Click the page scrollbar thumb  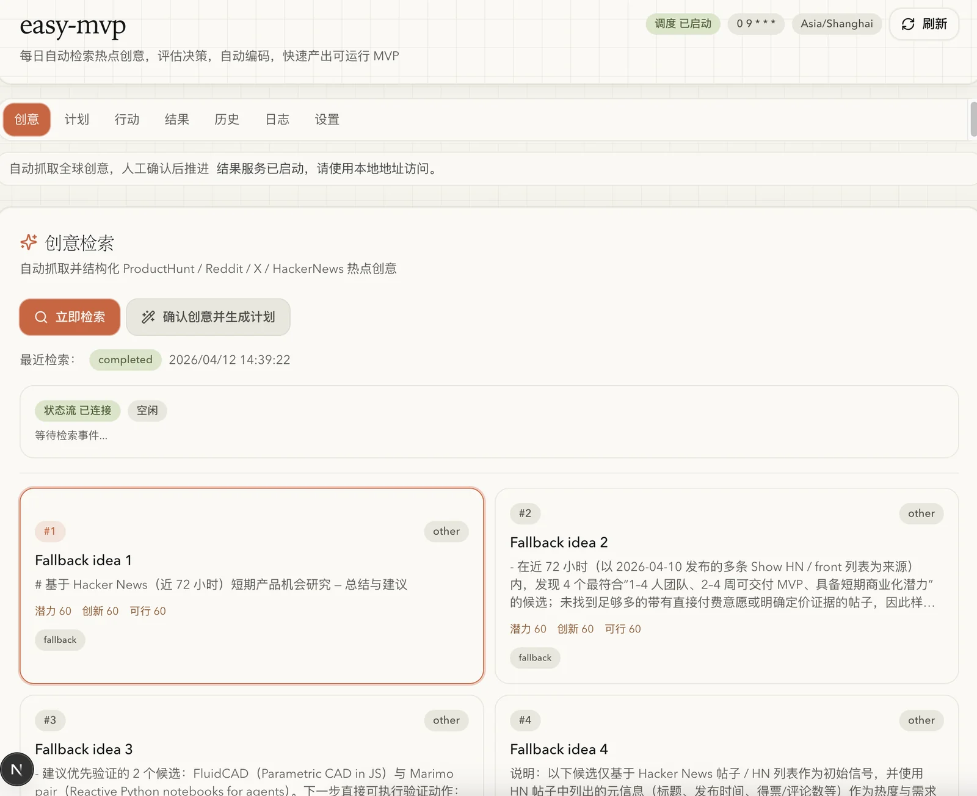coord(973,120)
